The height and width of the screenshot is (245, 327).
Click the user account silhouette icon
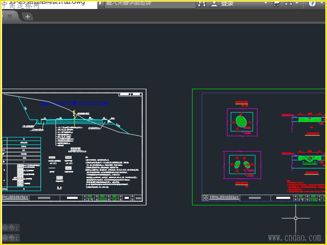point(214,4)
